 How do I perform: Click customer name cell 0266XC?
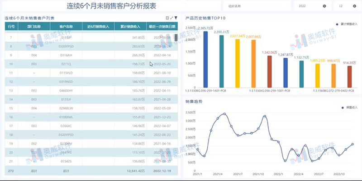coord(66,126)
